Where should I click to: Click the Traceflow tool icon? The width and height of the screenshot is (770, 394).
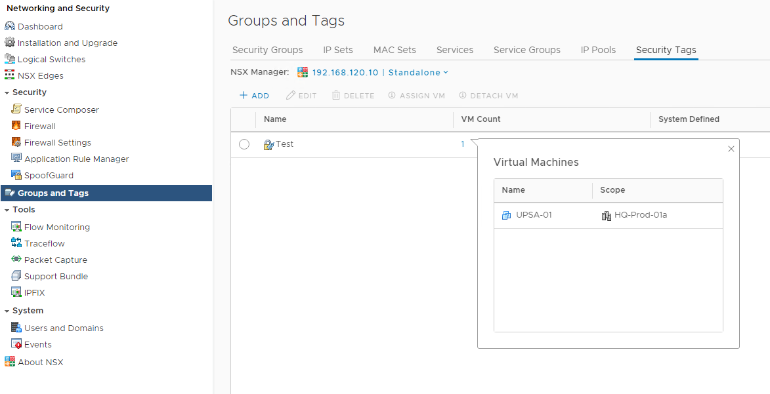coord(16,243)
